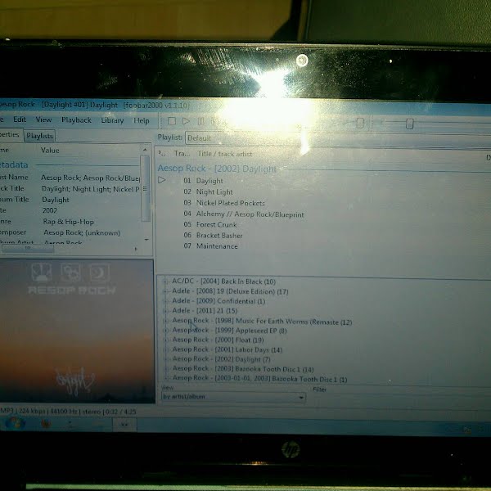Click the status bar playback info text
Viewport: 491px width, 491px height.
(x=68, y=411)
